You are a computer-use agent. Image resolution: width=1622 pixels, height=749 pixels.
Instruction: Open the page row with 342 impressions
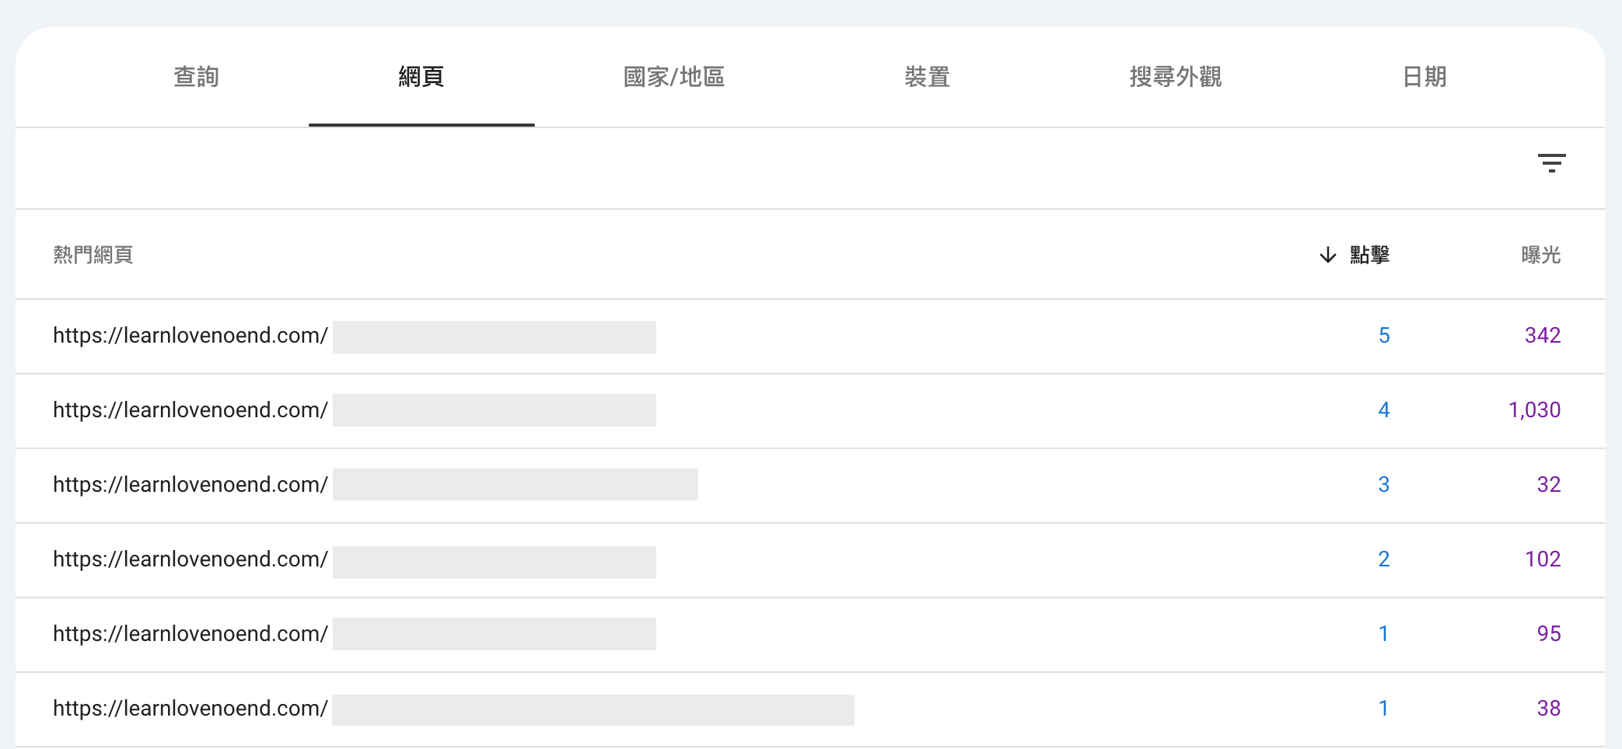pyautogui.click(x=810, y=336)
